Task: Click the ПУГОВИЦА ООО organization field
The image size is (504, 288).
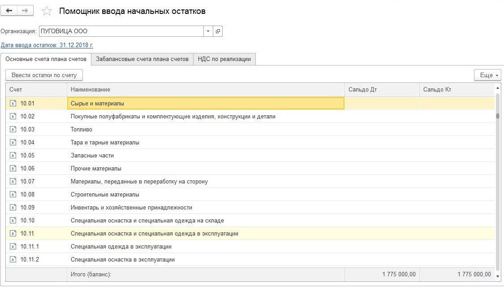Action: [x=121, y=31]
